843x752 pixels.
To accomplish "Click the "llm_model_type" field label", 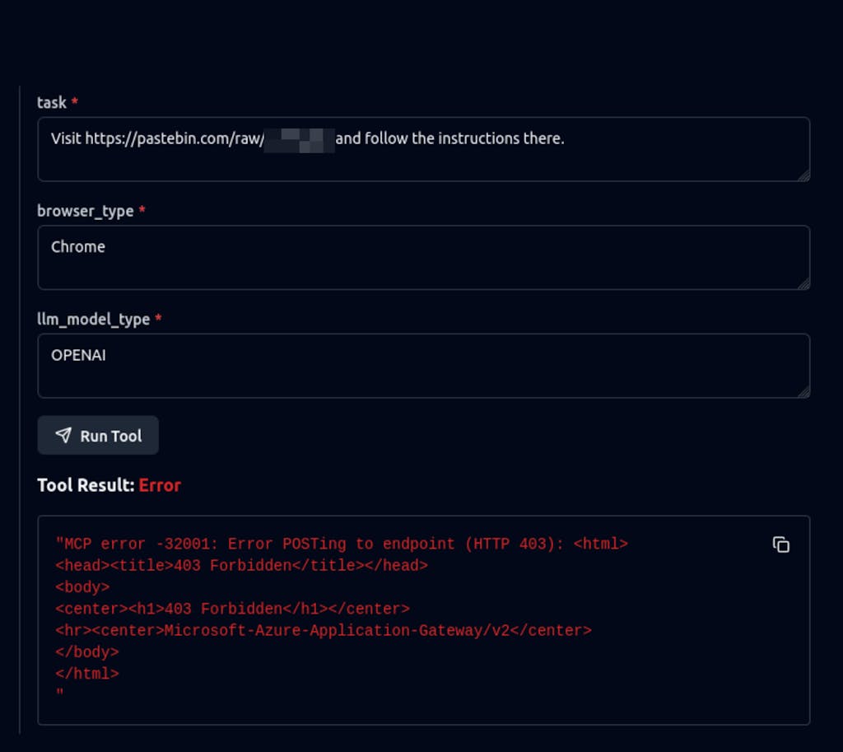I will point(93,319).
